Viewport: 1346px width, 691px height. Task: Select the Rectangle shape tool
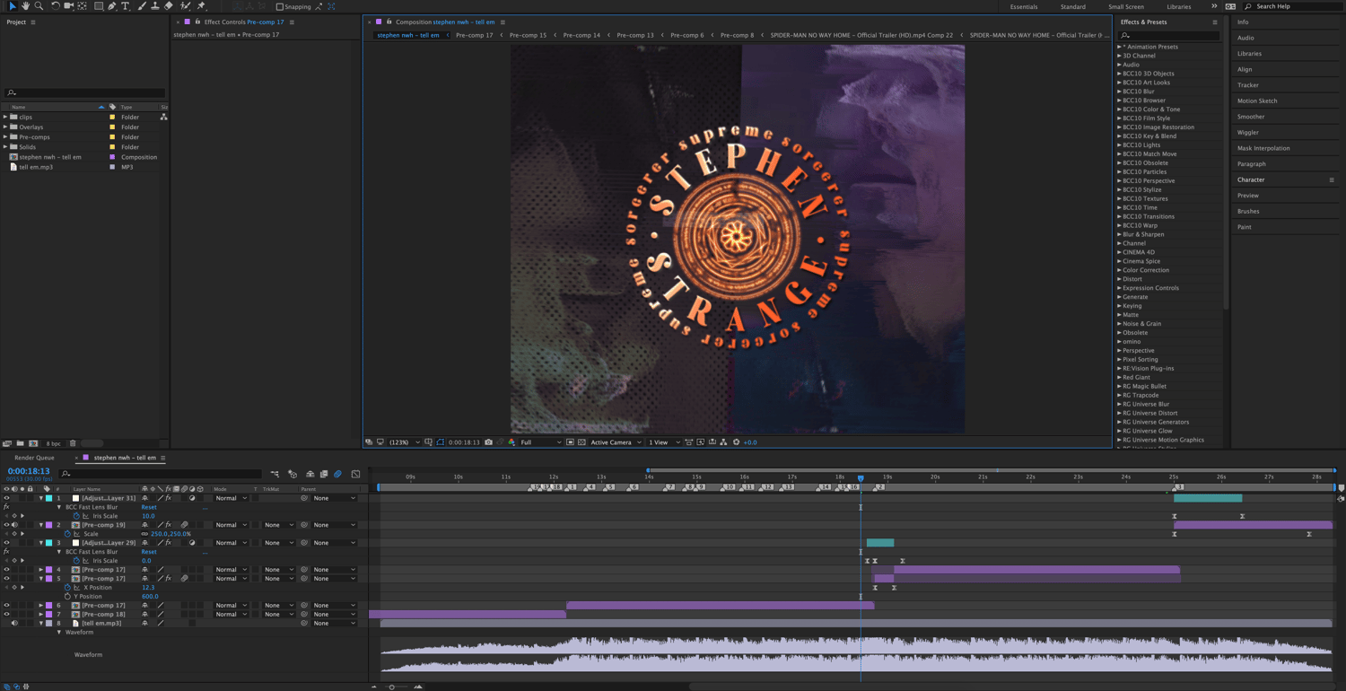click(99, 6)
